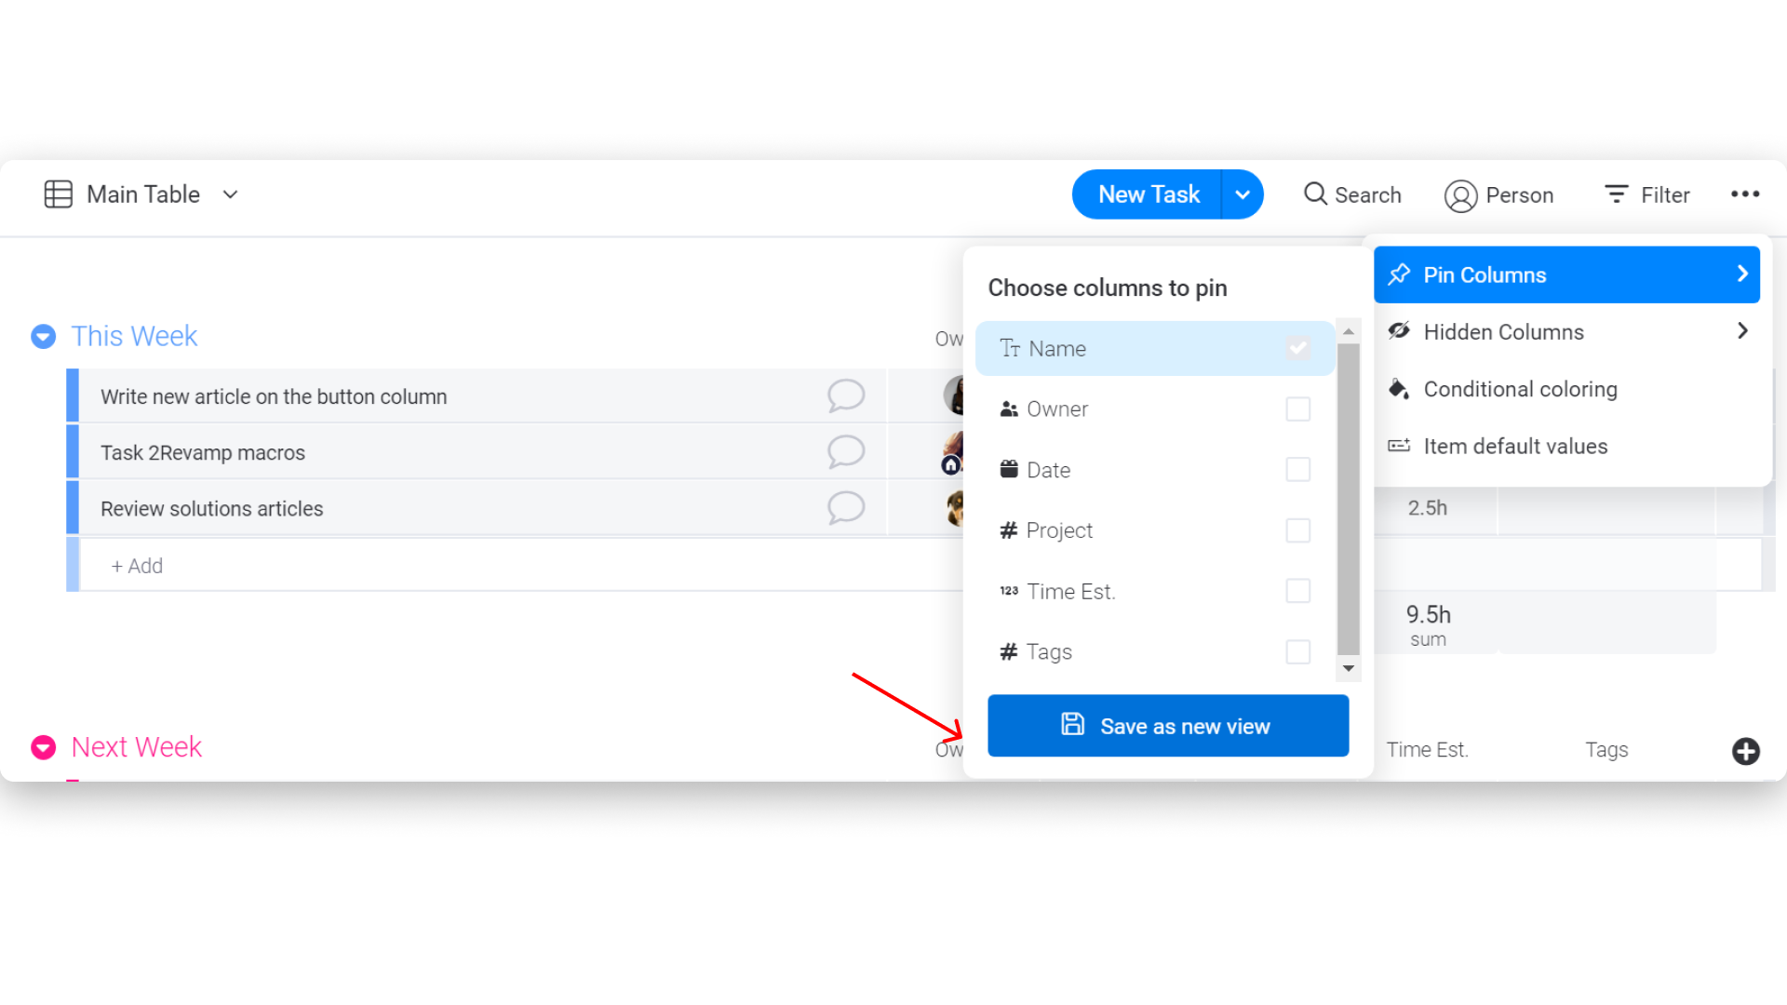Click the pin icon beside Pin Columns
1787x1005 pixels.
1399,275
